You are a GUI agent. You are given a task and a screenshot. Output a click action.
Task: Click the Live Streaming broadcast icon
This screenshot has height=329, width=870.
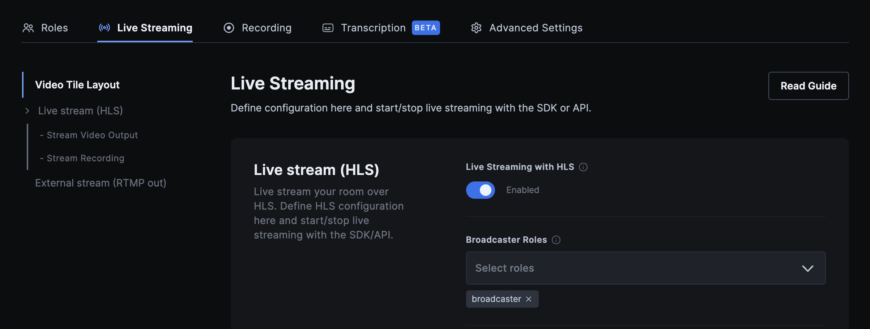point(104,27)
